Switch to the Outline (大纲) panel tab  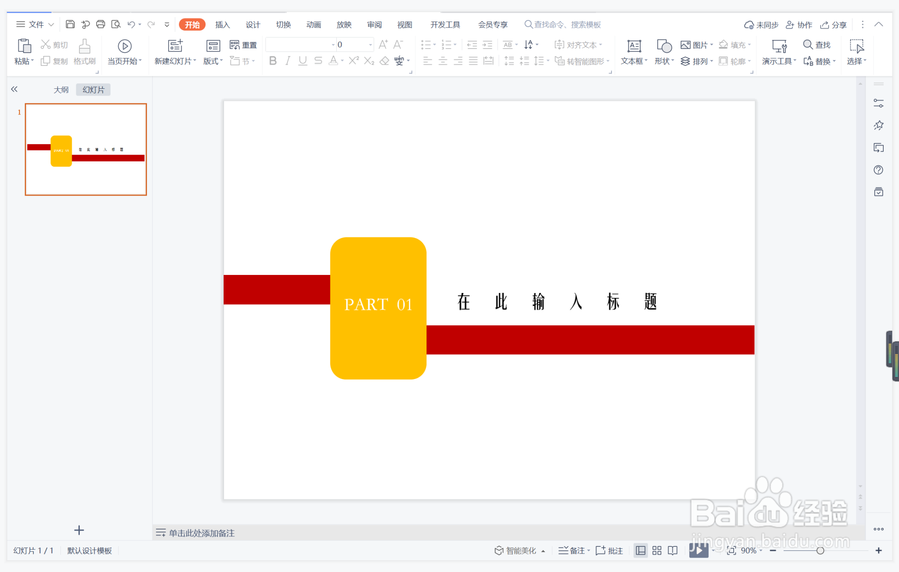pyautogui.click(x=61, y=90)
